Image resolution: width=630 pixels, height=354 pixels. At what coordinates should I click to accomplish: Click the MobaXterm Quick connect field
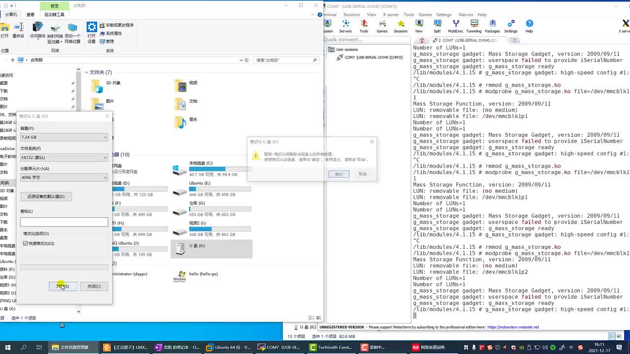(366, 39)
